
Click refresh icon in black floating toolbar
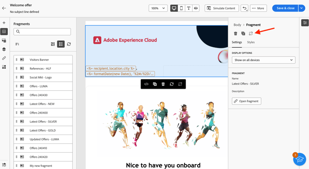coord(172,84)
